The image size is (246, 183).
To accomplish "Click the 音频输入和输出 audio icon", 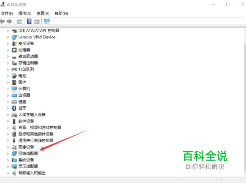I will click(x=14, y=173).
